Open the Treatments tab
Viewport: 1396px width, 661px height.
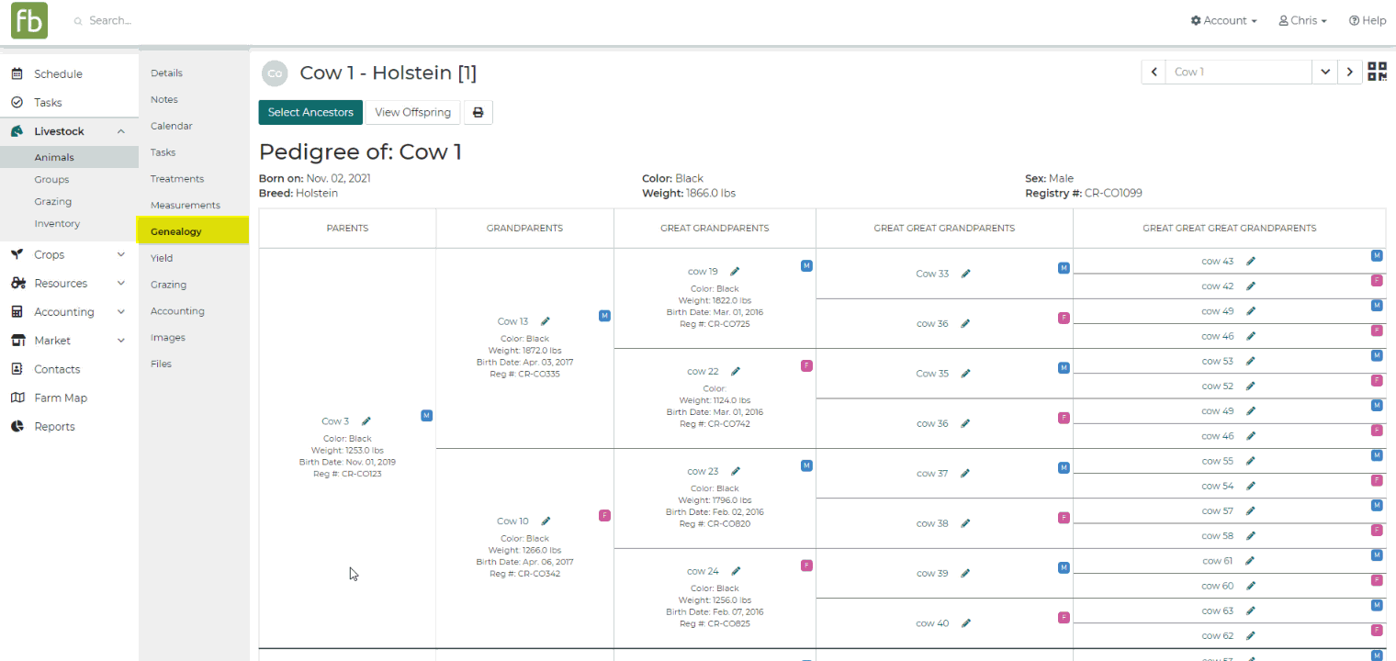[177, 179]
